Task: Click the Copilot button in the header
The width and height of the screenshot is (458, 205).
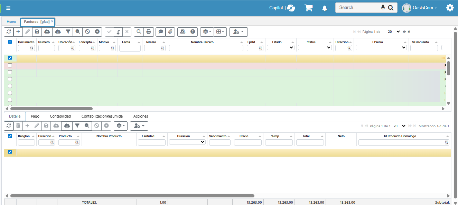Action: click(x=282, y=8)
